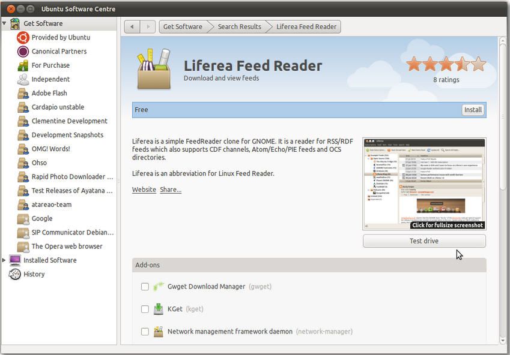510x355 pixels.
Task: Tick the KGet add-on checkbox
Action: pos(145,309)
